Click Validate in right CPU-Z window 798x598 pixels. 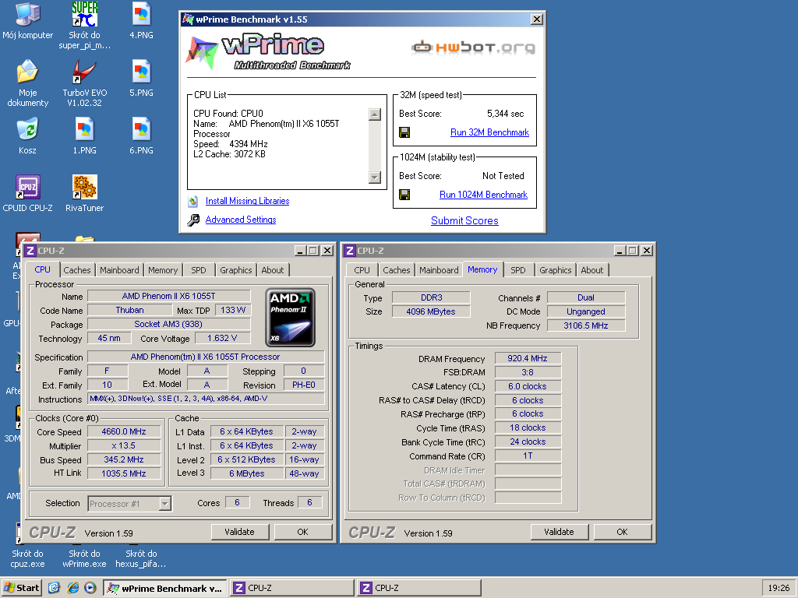coord(559,532)
